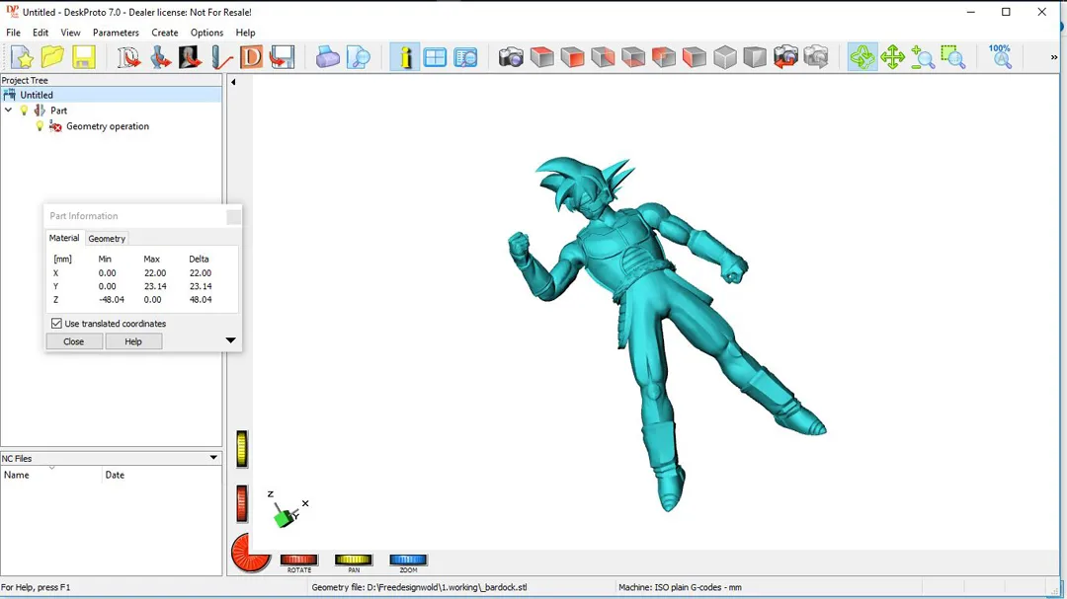1067x599 pixels.
Task: Toggle the yellow information 'i' button
Action: (405, 57)
